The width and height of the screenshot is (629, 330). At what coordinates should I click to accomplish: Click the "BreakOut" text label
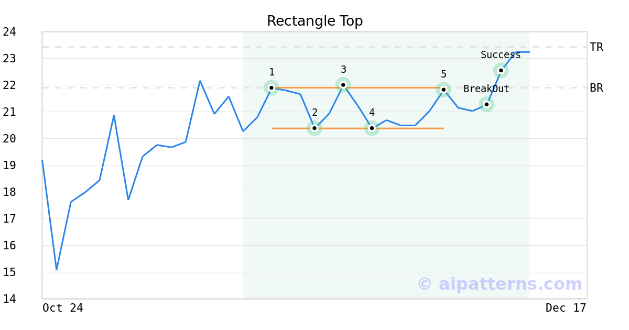click(x=486, y=89)
